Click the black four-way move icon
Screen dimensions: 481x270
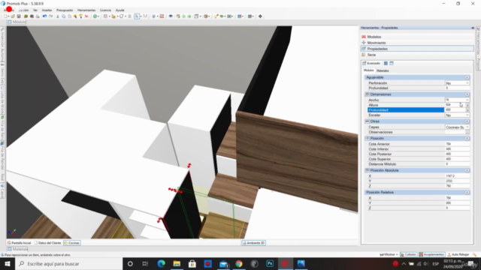(260, 16)
